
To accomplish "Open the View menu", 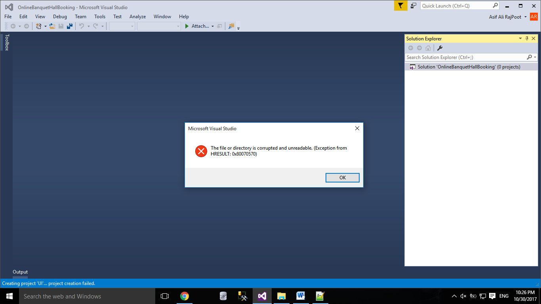I will [40, 17].
